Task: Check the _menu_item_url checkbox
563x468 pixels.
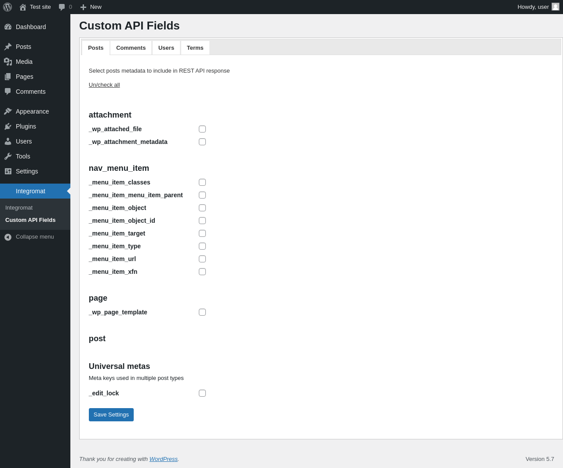Action: pos(202,259)
